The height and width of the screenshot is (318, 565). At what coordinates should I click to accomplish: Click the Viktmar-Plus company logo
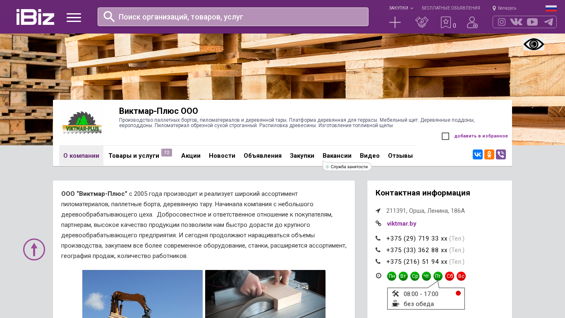click(81, 123)
